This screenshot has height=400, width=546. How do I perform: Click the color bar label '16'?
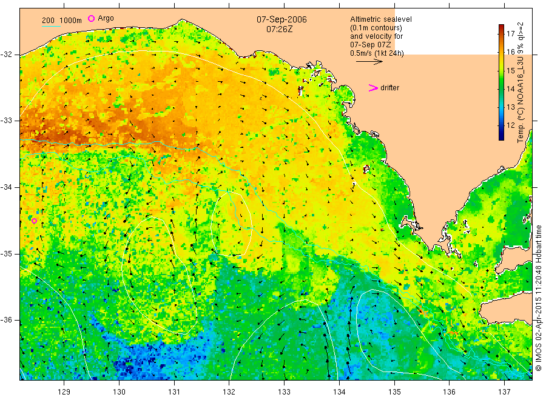pos(510,52)
